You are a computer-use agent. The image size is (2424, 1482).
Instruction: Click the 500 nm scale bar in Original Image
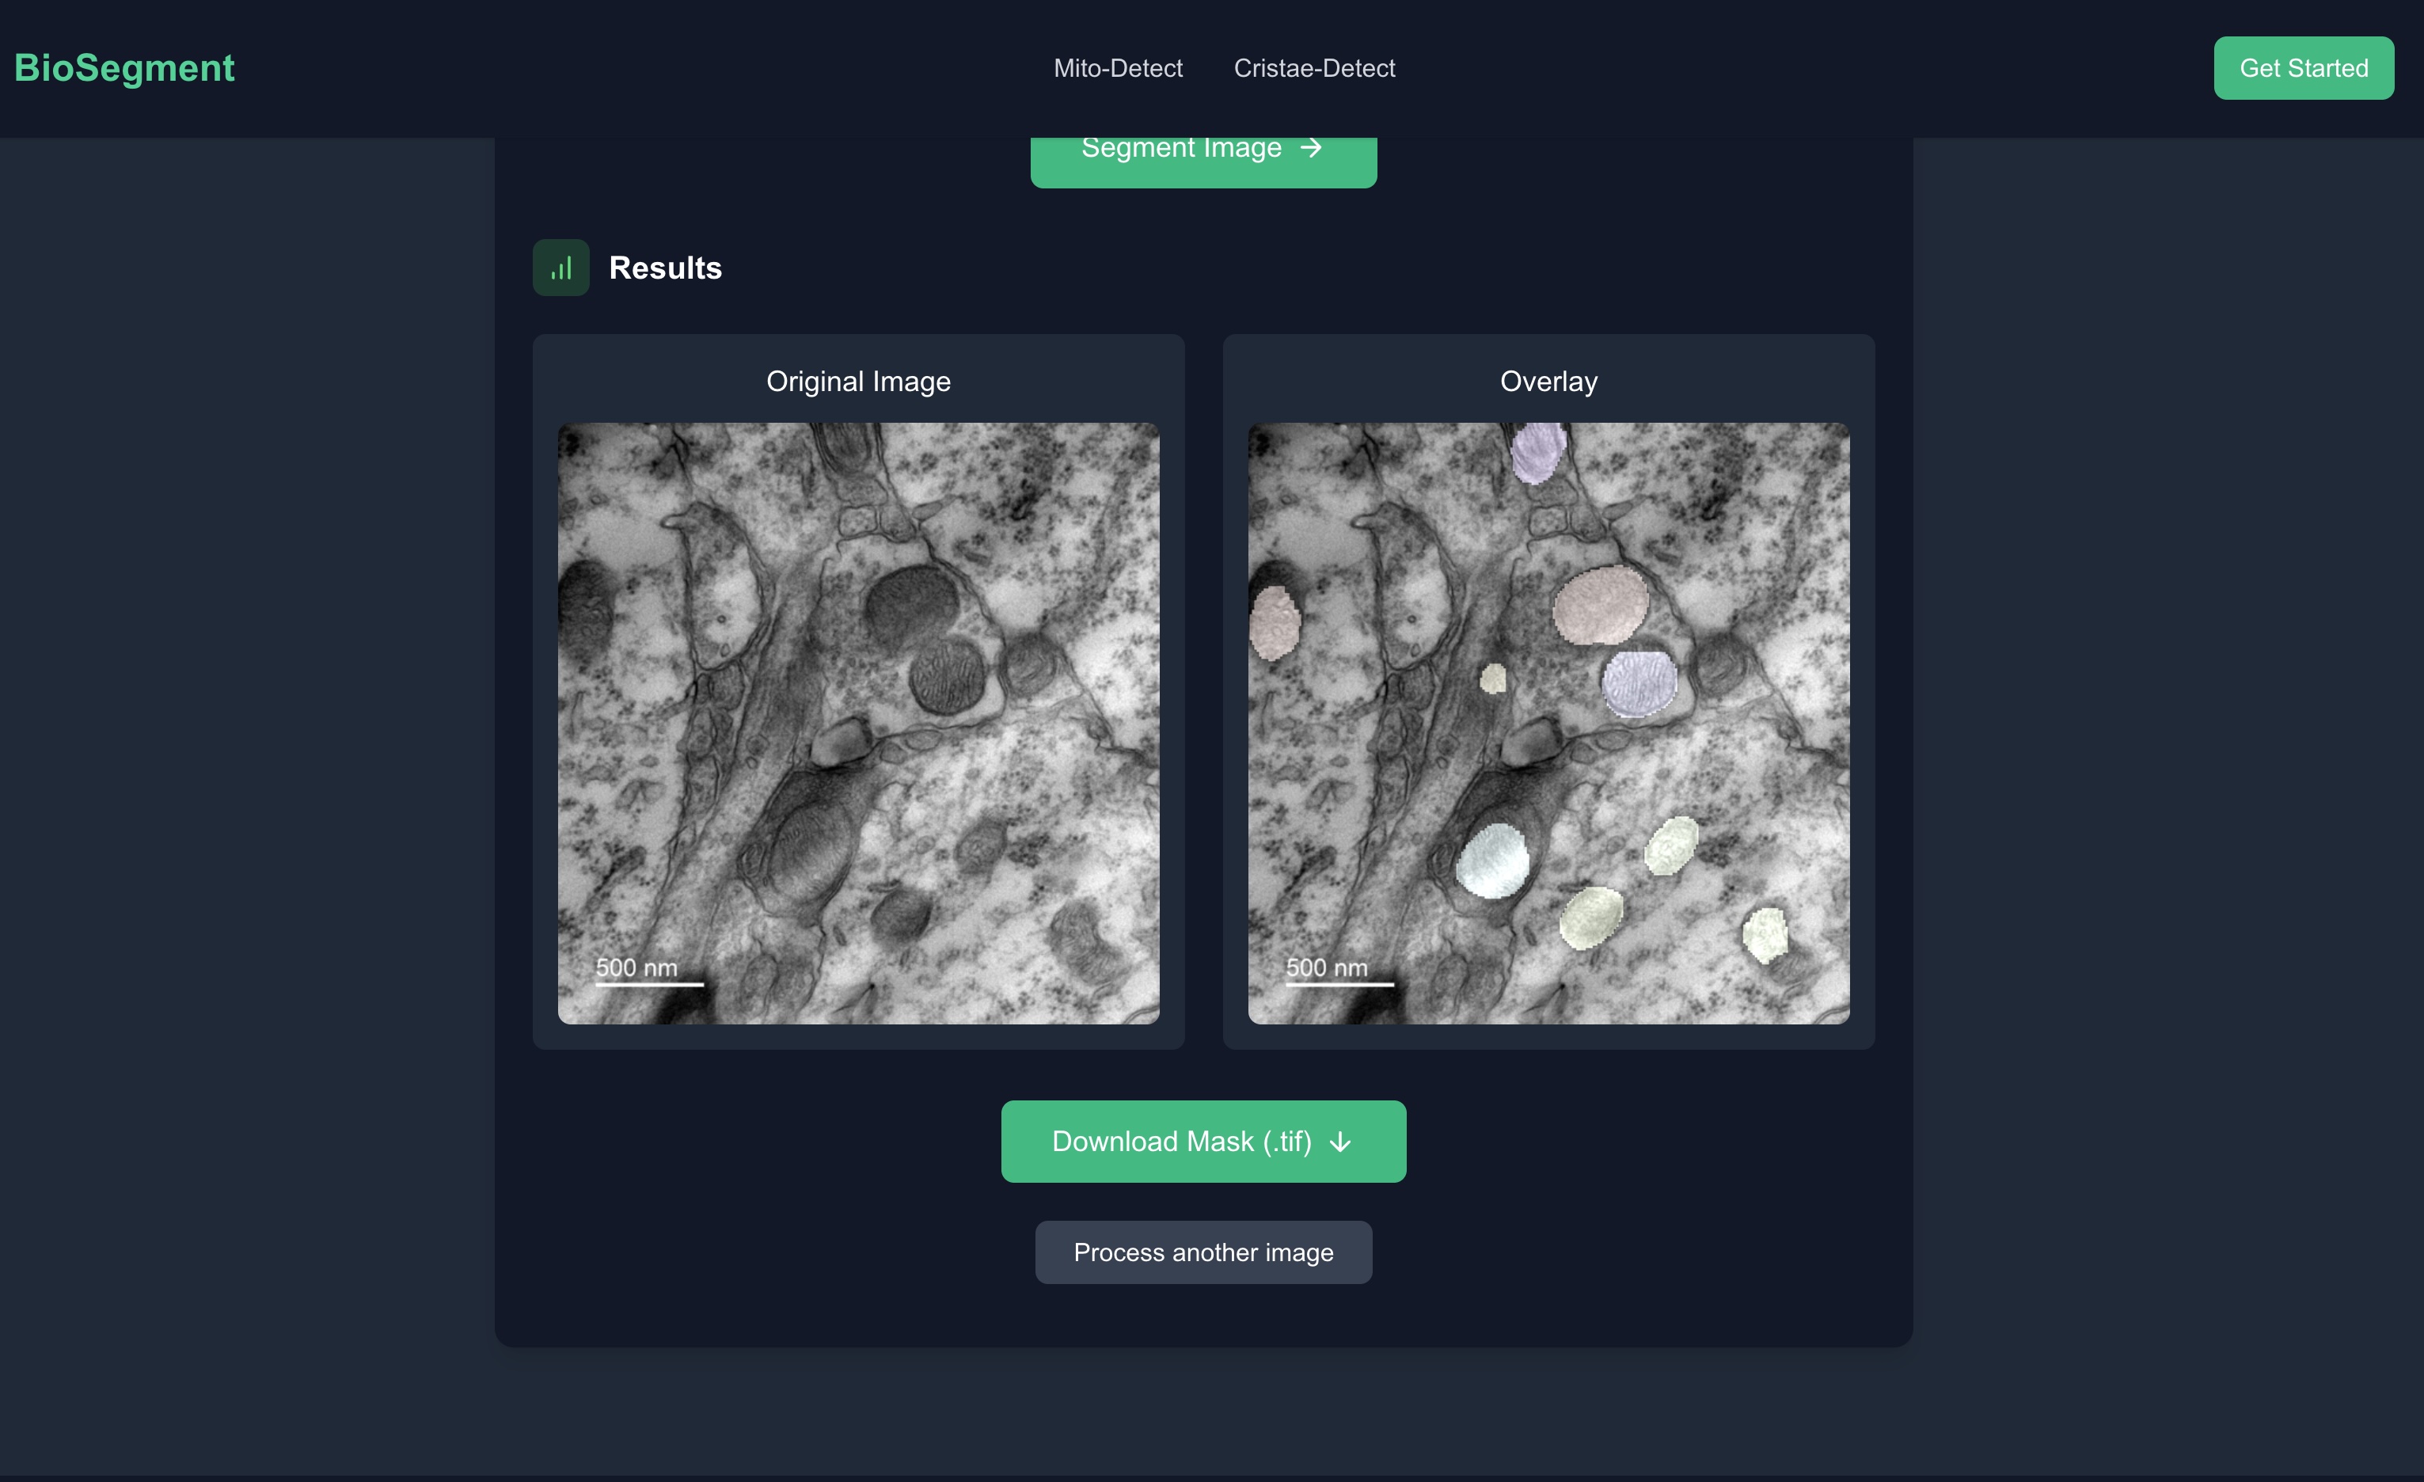pyautogui.click(x=649, y=983)
